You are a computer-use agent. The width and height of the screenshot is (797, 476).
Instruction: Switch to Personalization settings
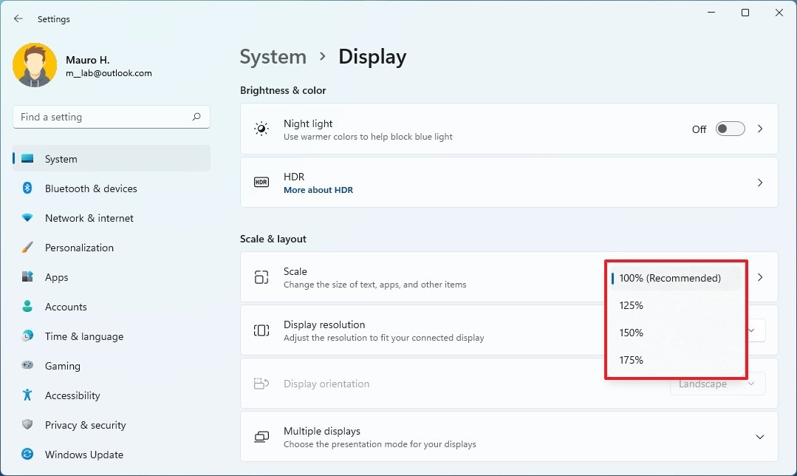(x=80, y=248)
